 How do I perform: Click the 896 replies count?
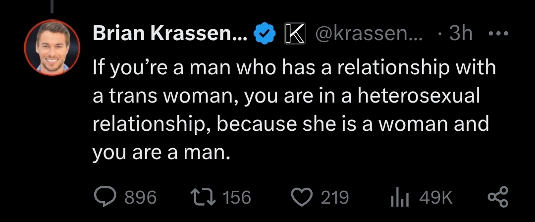[140, 197]
